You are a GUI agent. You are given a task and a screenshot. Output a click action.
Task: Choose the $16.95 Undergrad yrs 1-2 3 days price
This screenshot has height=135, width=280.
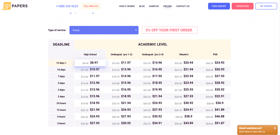click(x=121, y=89)
